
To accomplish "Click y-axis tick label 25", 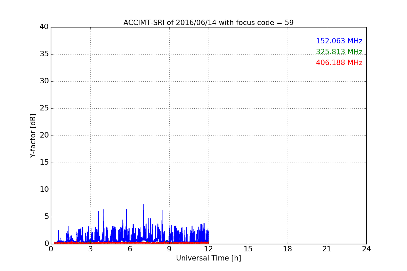I will 44,108.
